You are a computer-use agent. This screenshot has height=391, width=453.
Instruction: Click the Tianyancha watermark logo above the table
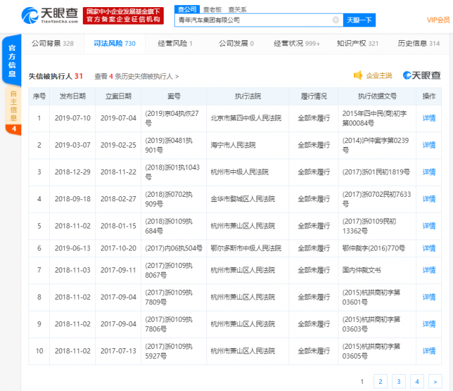421,76
